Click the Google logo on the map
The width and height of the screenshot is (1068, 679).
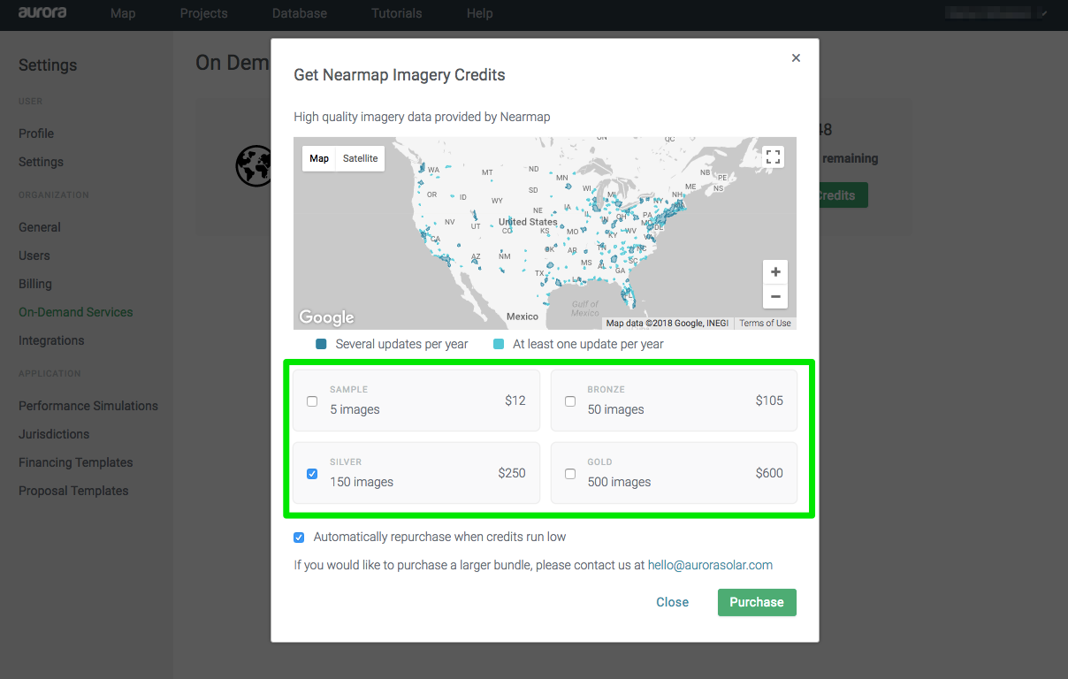(326, 317)
